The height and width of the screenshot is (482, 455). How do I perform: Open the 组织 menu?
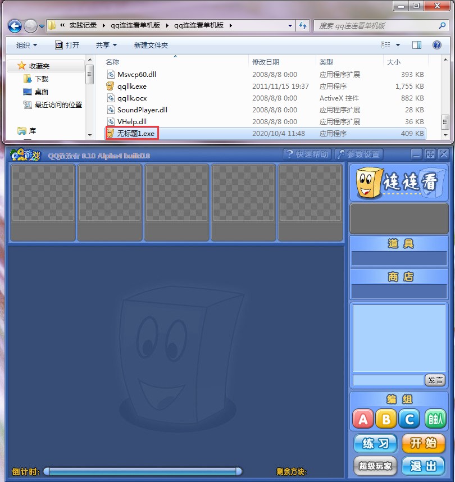tap(27, 45)
